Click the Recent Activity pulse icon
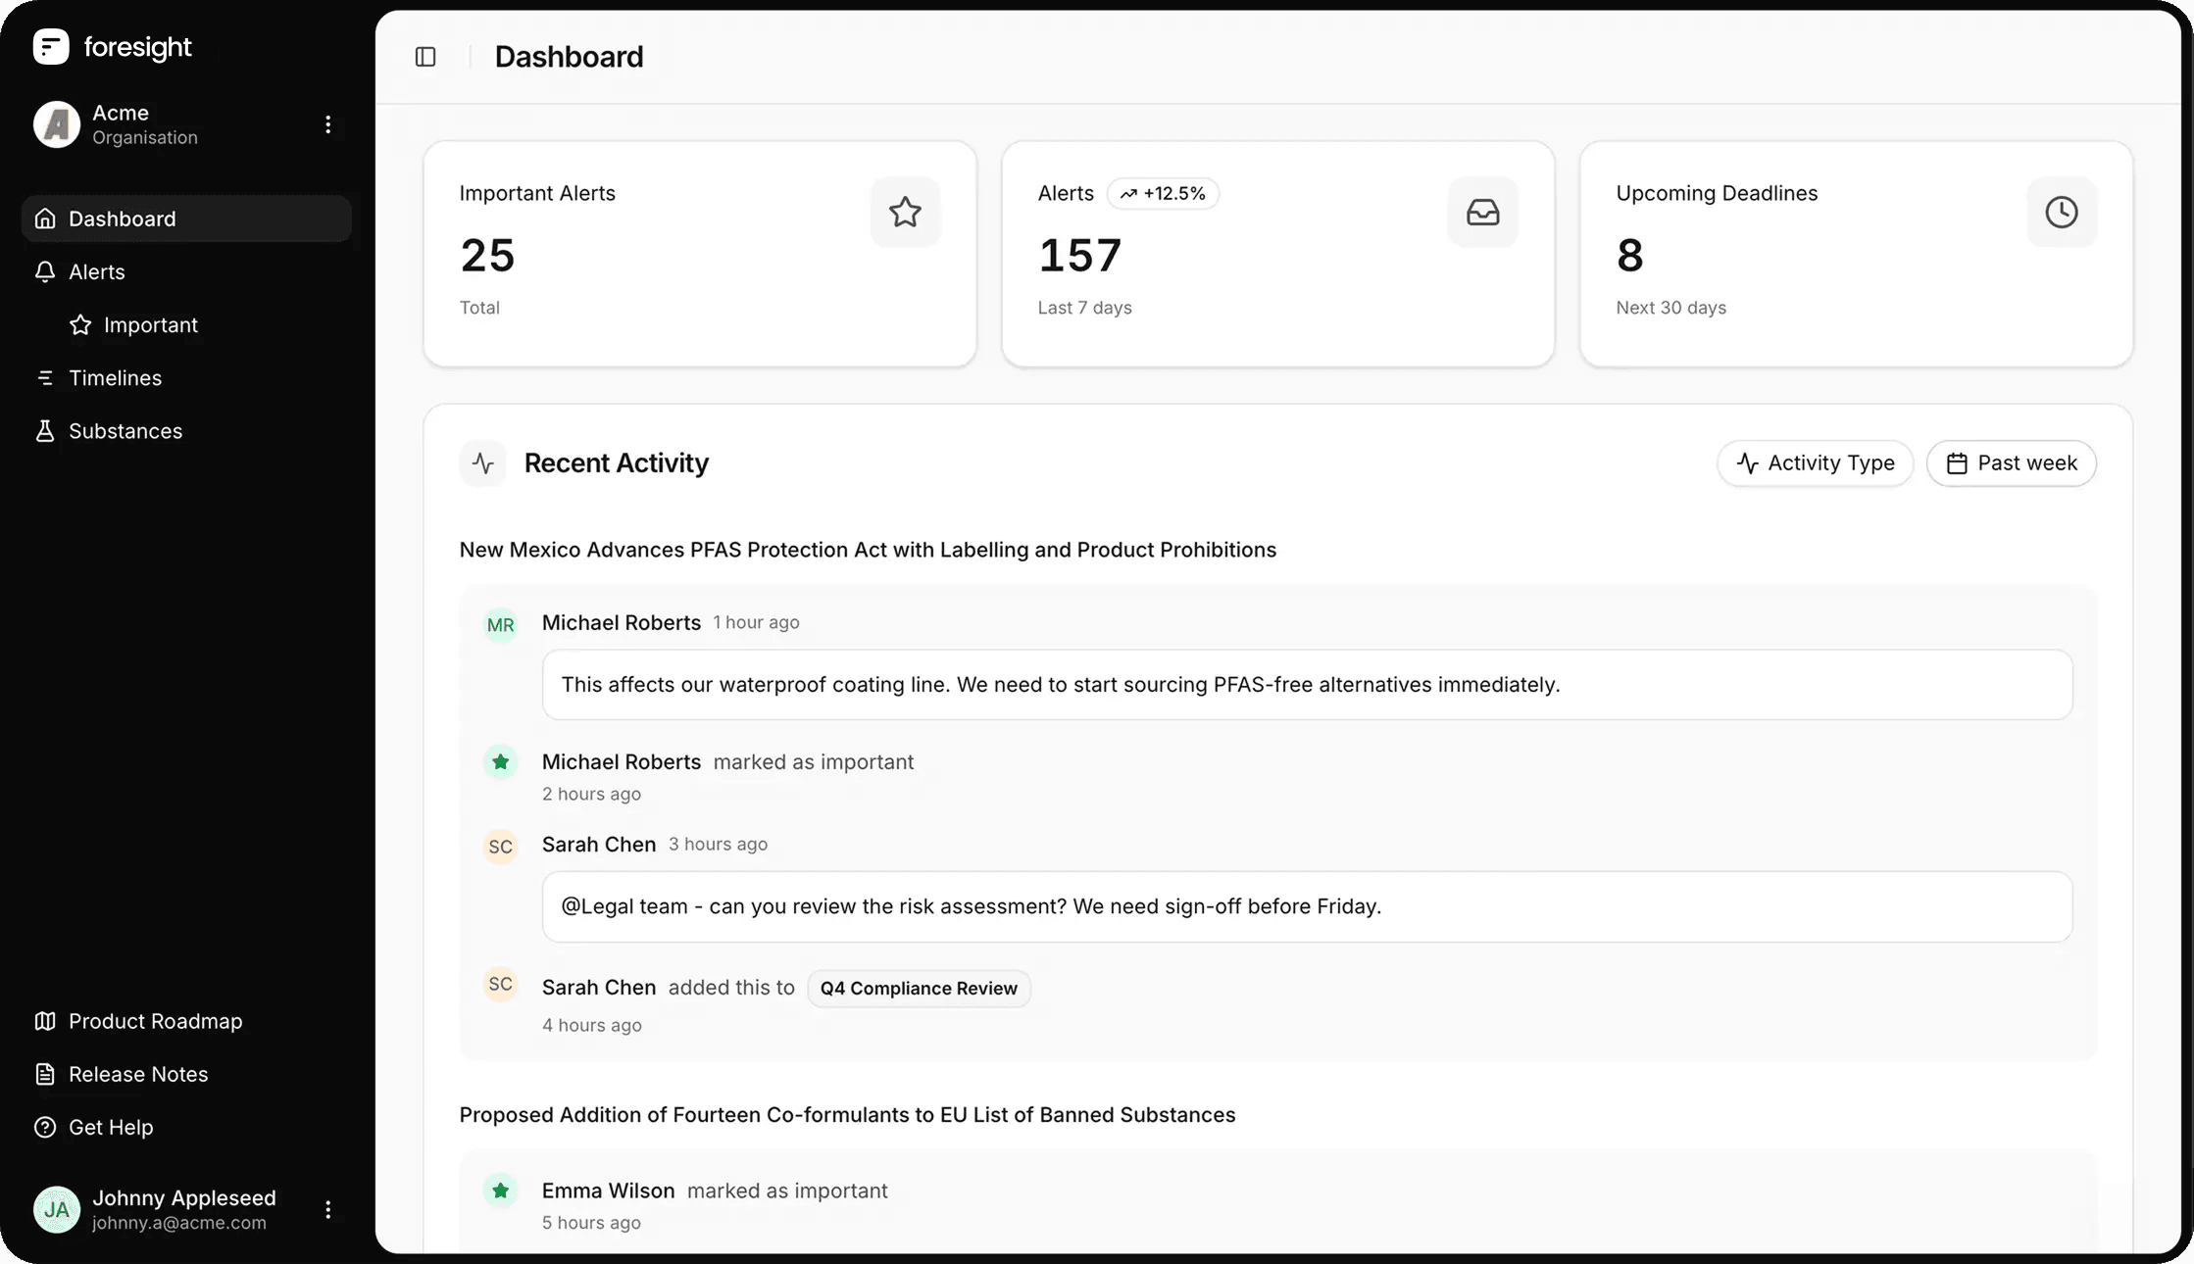This screenshot has width=2194, height=1264. click(482, 463)
